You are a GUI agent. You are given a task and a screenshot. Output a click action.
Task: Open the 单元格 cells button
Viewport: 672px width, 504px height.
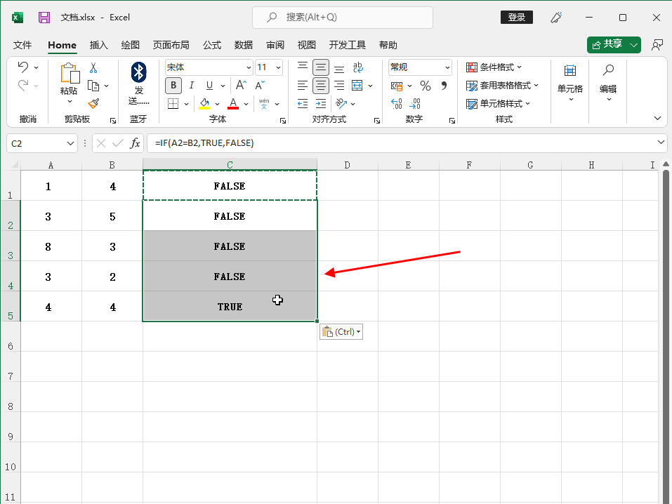coord(569,82)
